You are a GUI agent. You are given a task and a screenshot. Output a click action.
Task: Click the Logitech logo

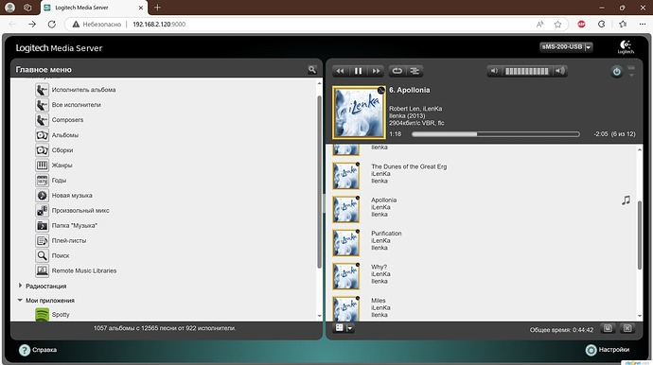tap(626, 47)
